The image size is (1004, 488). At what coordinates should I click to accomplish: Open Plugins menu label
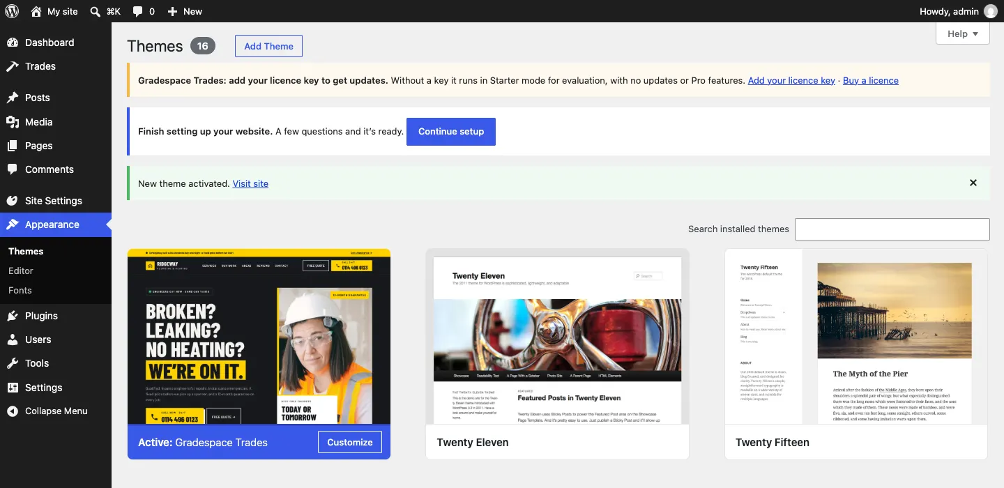41,316
